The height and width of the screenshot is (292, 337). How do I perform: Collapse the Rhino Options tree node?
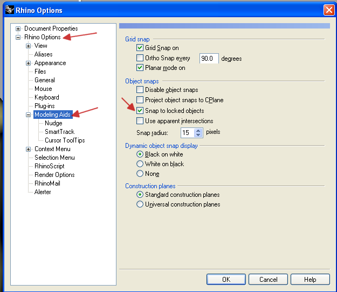pos(18,37)
